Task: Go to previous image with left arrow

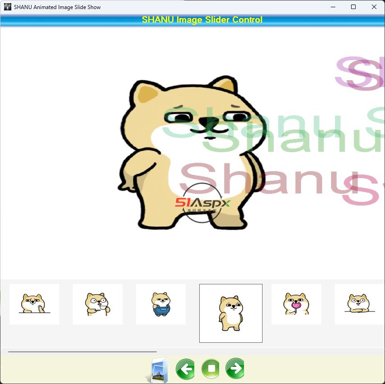Action: coord(185,369)
